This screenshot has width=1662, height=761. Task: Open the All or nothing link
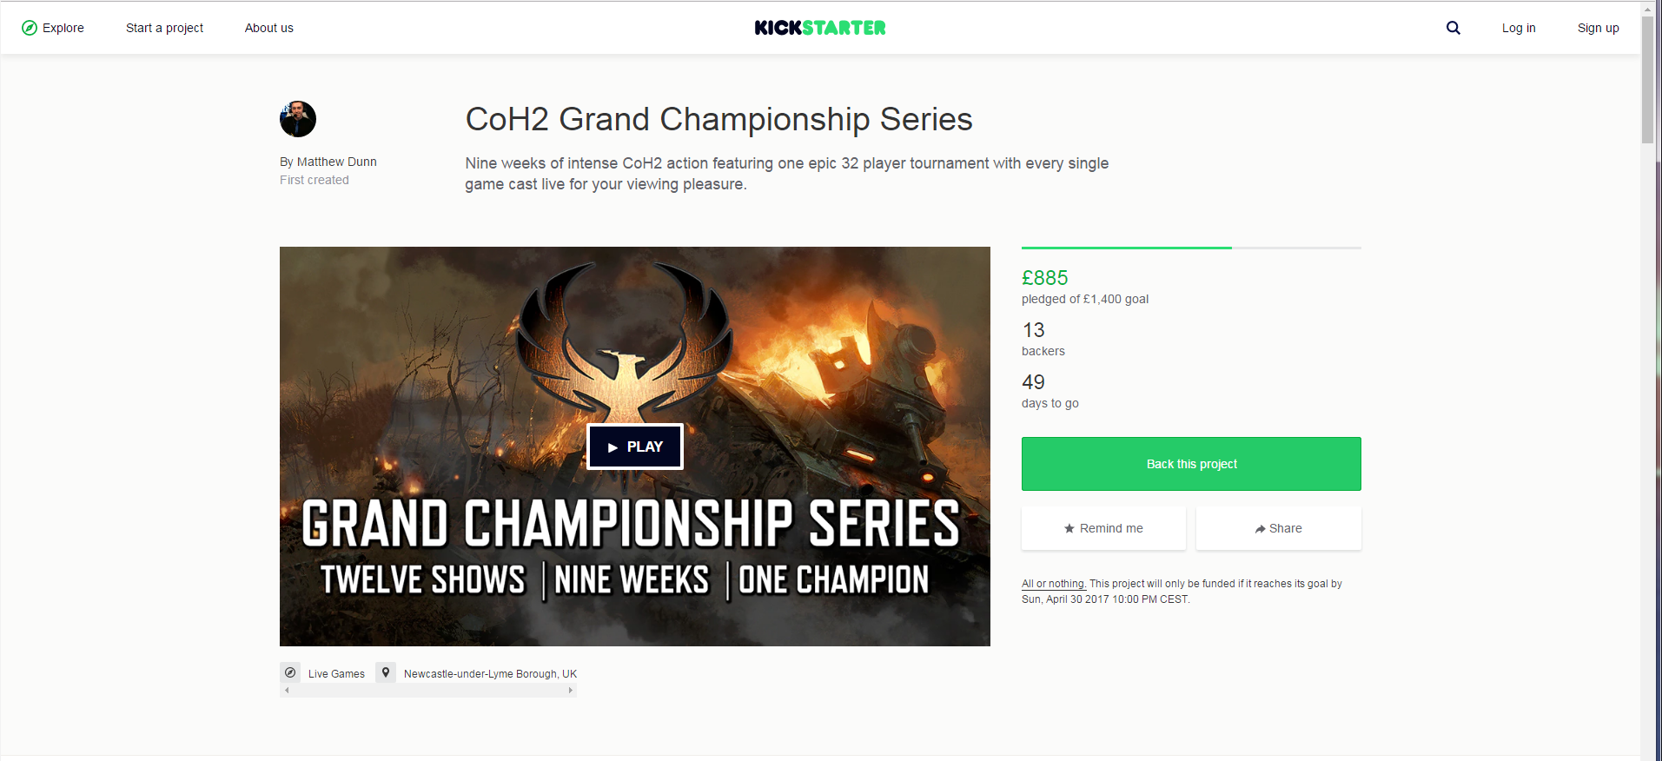click(x=1054, y=584)
